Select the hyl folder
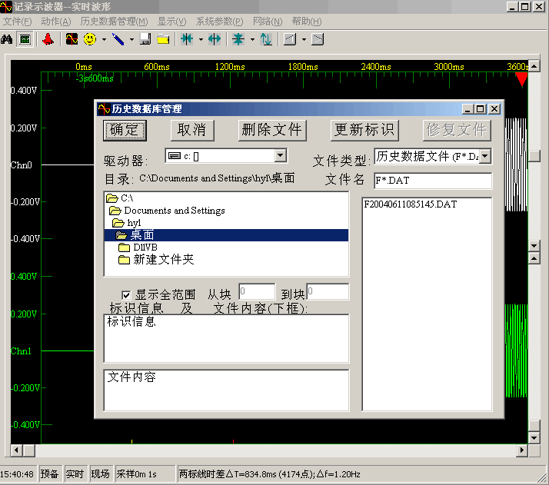 [126, 223]
